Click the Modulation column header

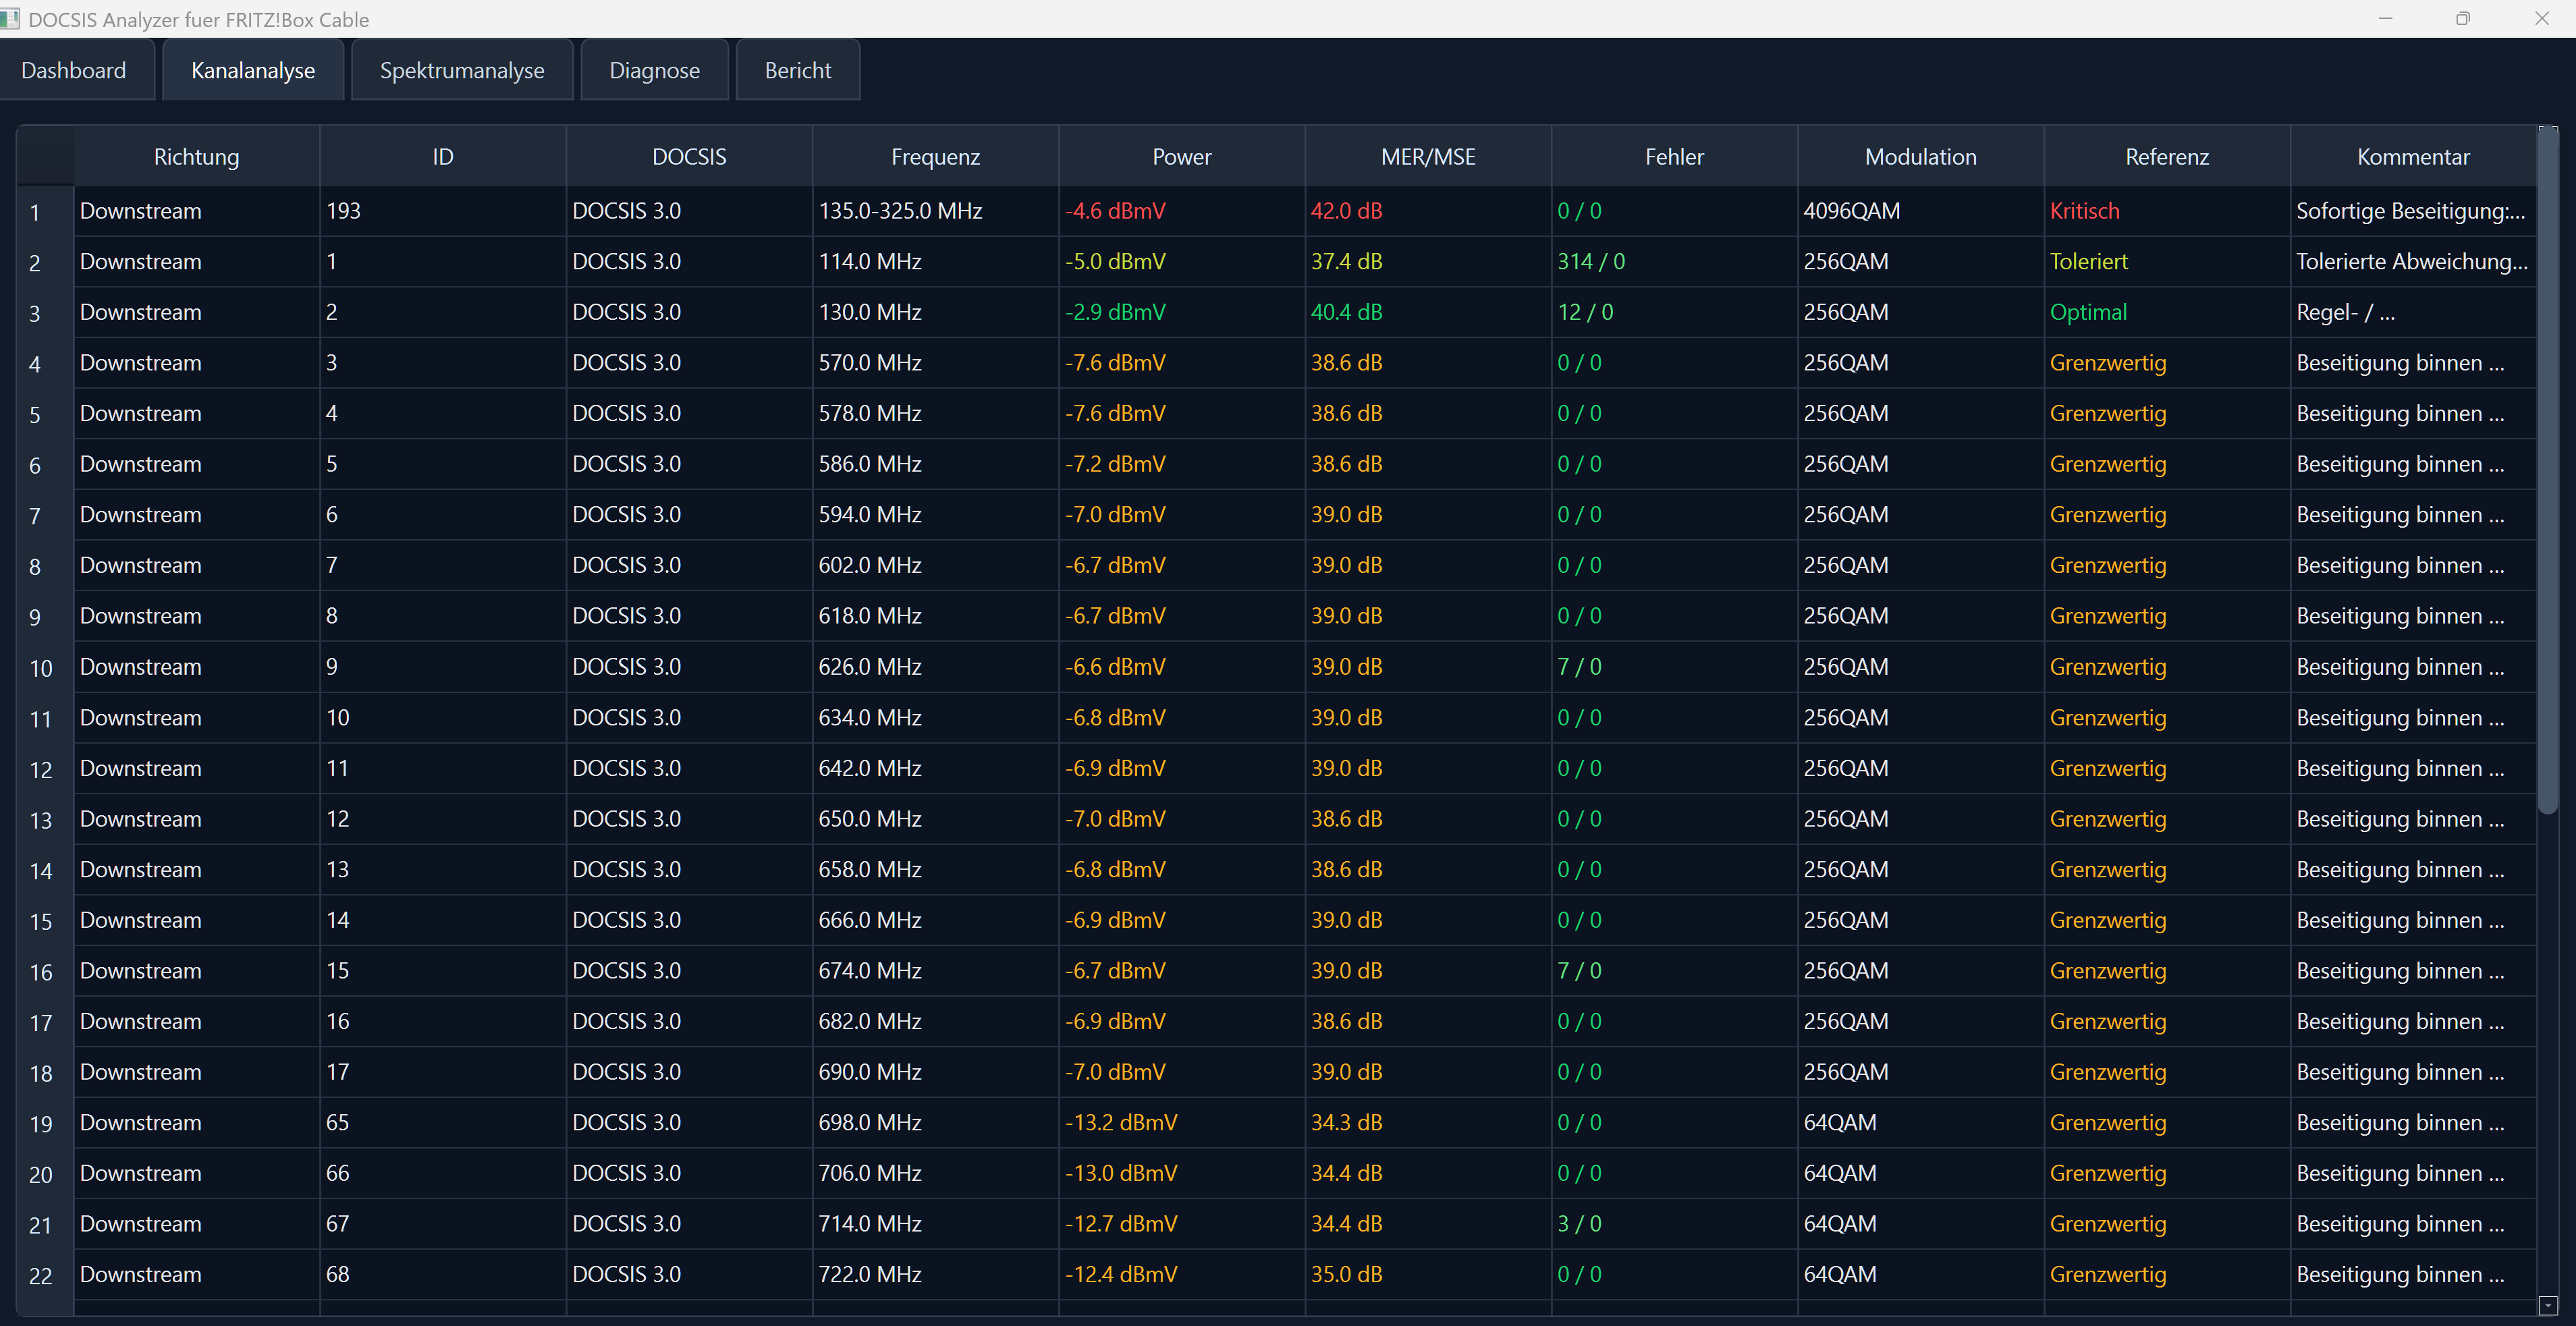click(x=1921, y=156)
